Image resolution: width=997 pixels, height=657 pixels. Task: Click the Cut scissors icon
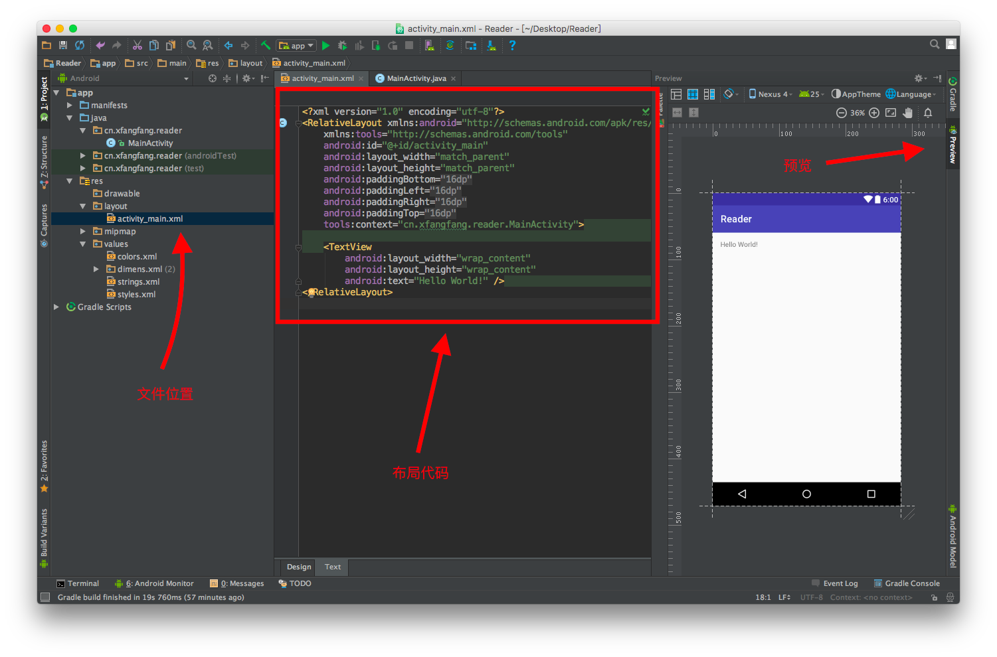[x=137, y=45]
